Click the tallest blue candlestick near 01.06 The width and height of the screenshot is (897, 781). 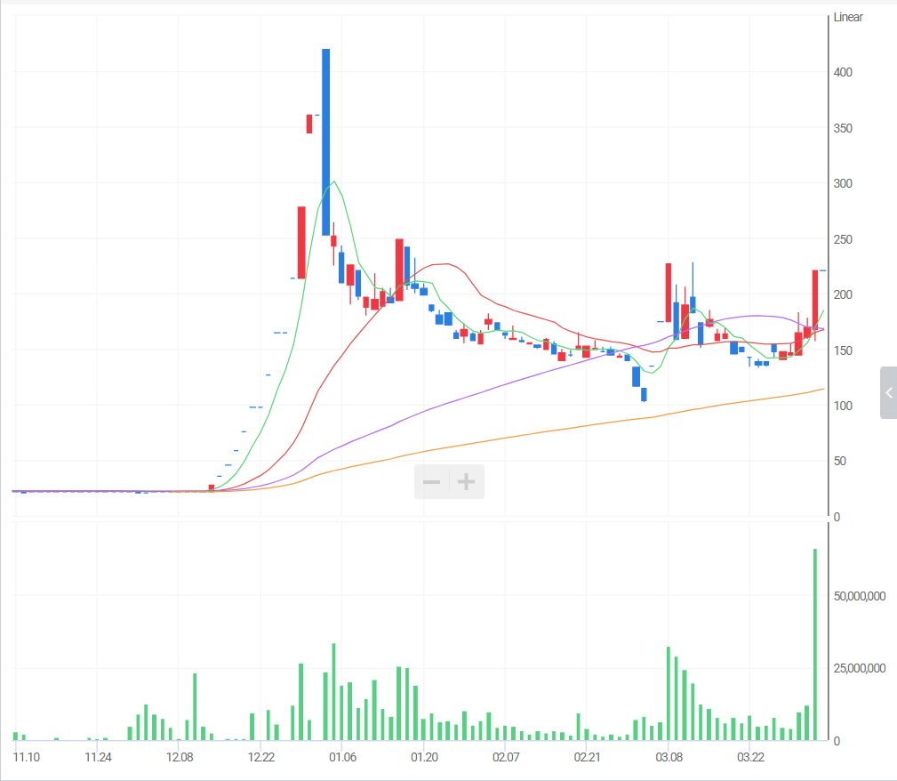click(325, 142)
